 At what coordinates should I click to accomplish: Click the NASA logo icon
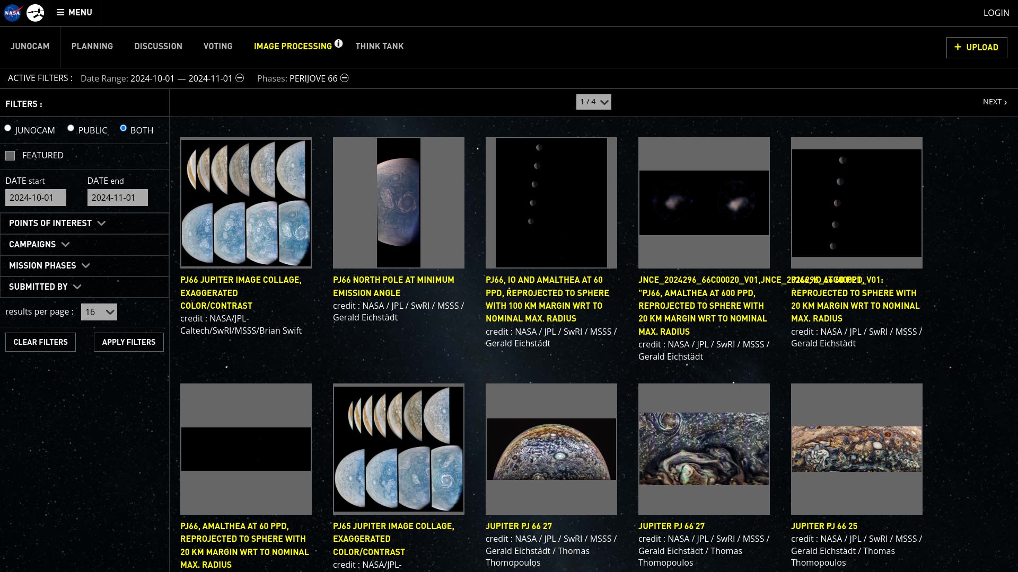tap(12, 13)
